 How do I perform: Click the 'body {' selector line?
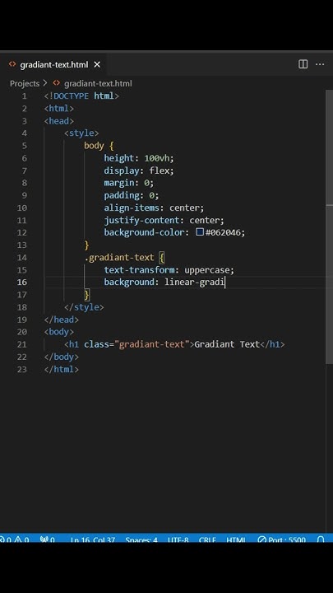(x=99, y=146)
